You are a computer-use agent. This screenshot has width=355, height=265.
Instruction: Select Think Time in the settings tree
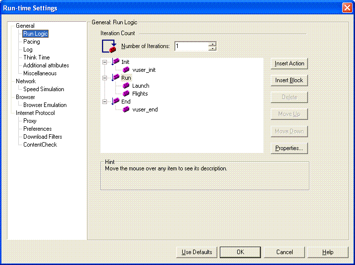click(x=37, y=57)
